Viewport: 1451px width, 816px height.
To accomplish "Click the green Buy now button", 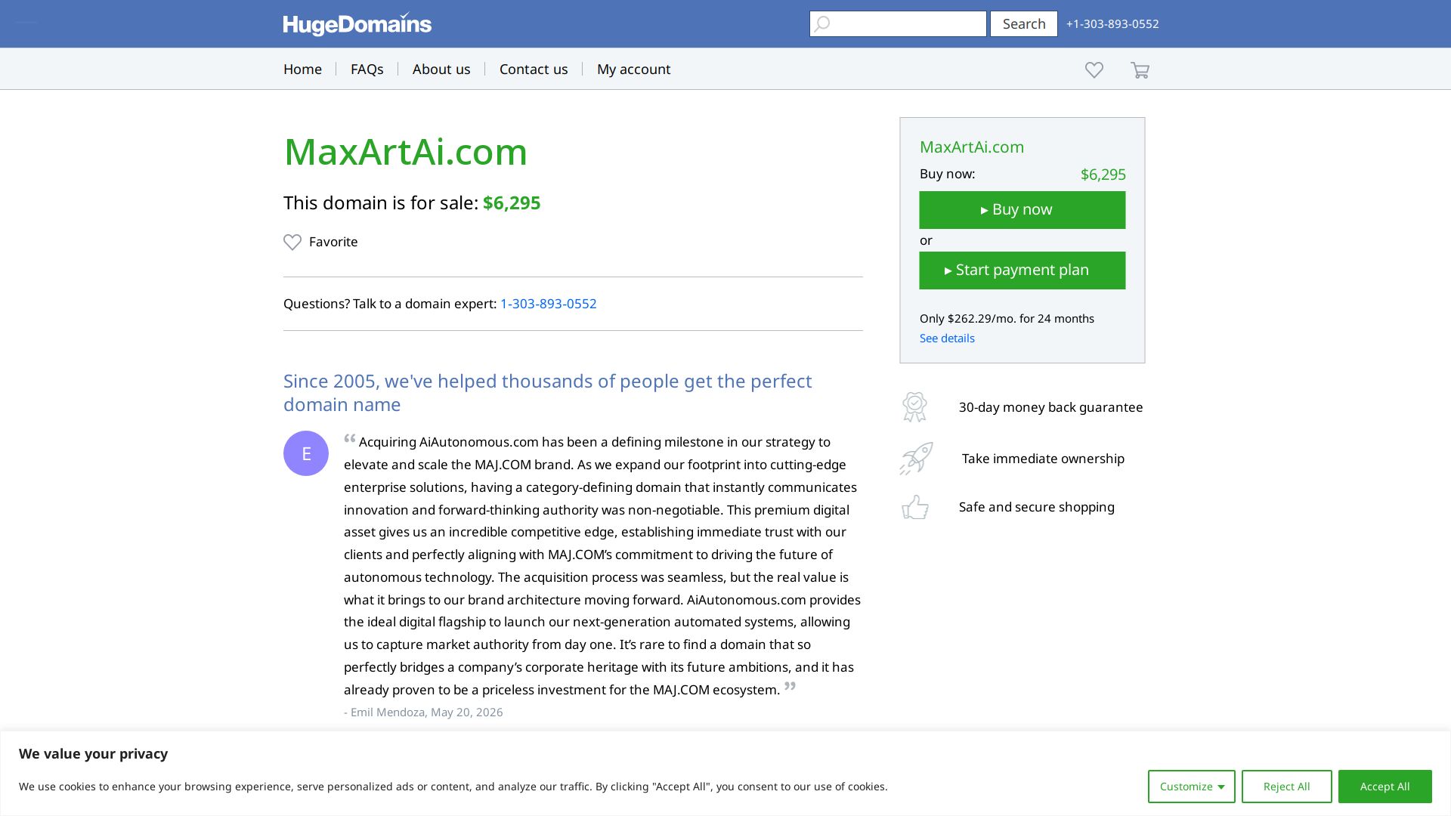I will [1022, 210].
